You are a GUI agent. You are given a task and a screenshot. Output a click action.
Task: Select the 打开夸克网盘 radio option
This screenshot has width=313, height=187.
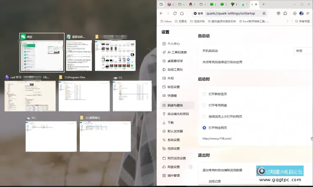(204, 105)
